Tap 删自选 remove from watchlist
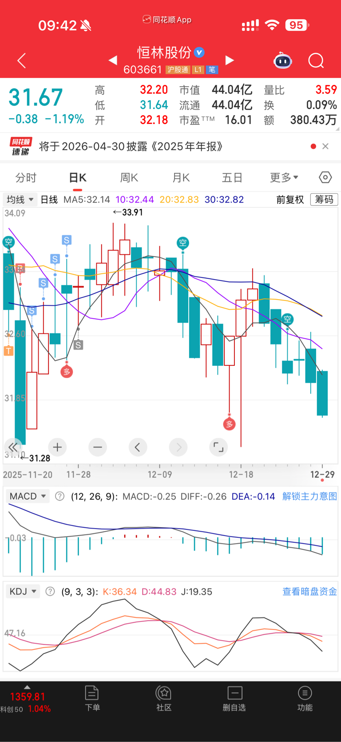Screen dimensions: 341x742 pyautogui.click(x=234, y=698)
